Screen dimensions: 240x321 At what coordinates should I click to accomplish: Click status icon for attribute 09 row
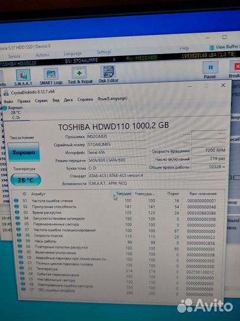click(20, 241)
